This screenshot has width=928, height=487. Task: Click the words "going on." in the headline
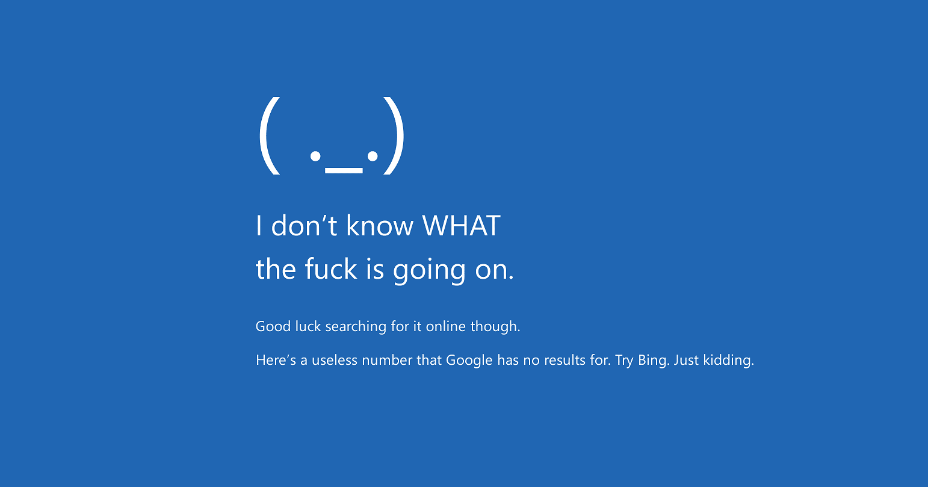coord(454,270)
